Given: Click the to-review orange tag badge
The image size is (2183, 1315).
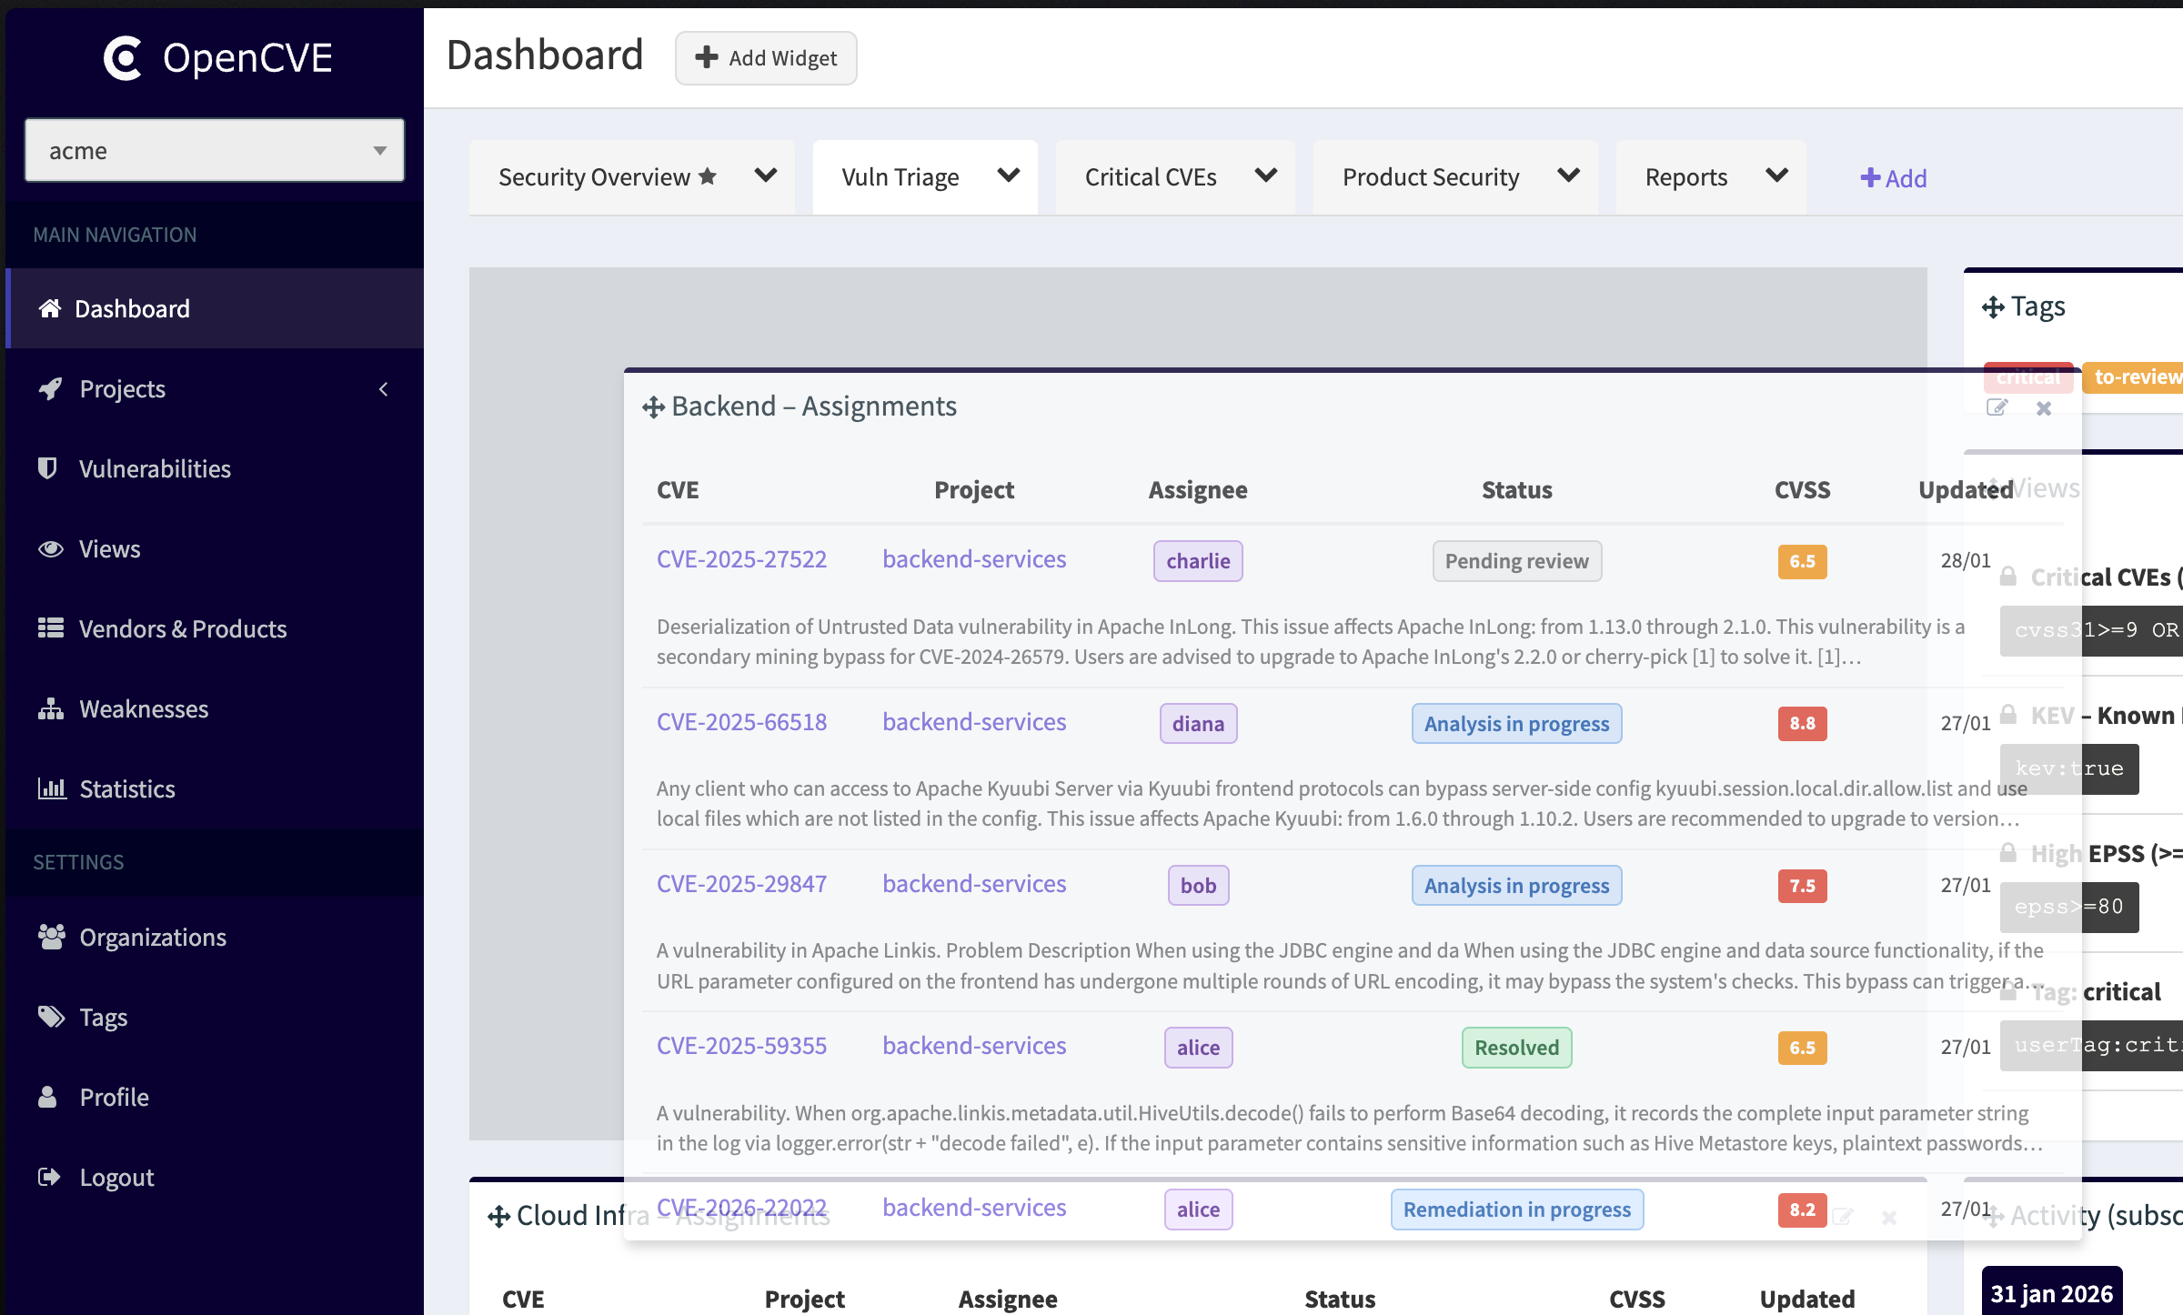Looking at the screenshot, I should (2135, 376).
